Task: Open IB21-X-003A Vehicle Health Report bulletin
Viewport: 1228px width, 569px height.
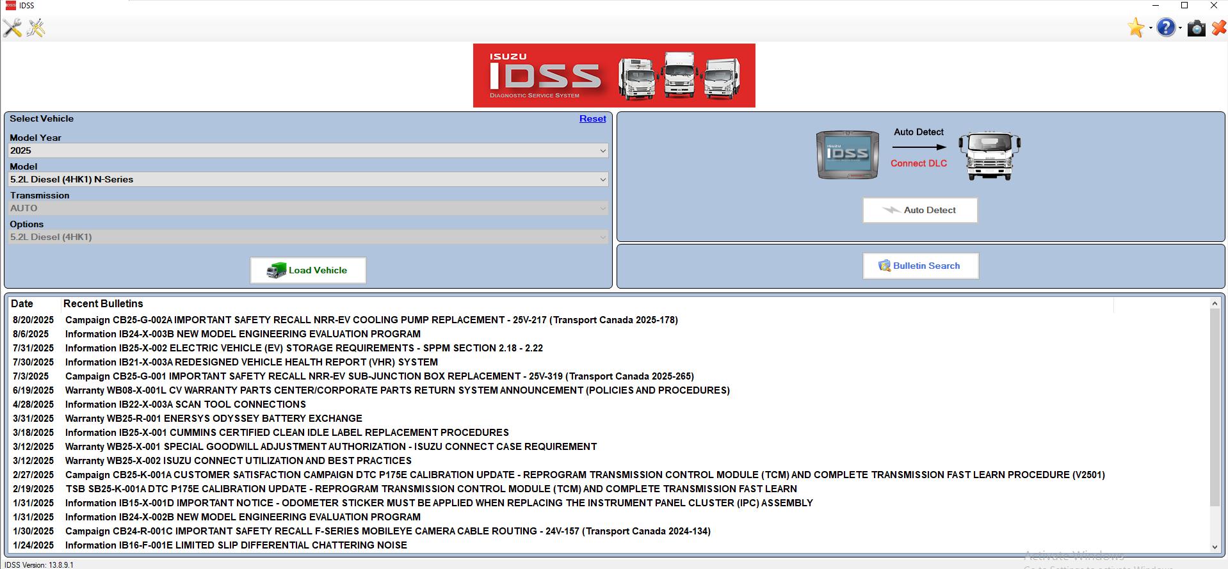Action: pos(252,362)
